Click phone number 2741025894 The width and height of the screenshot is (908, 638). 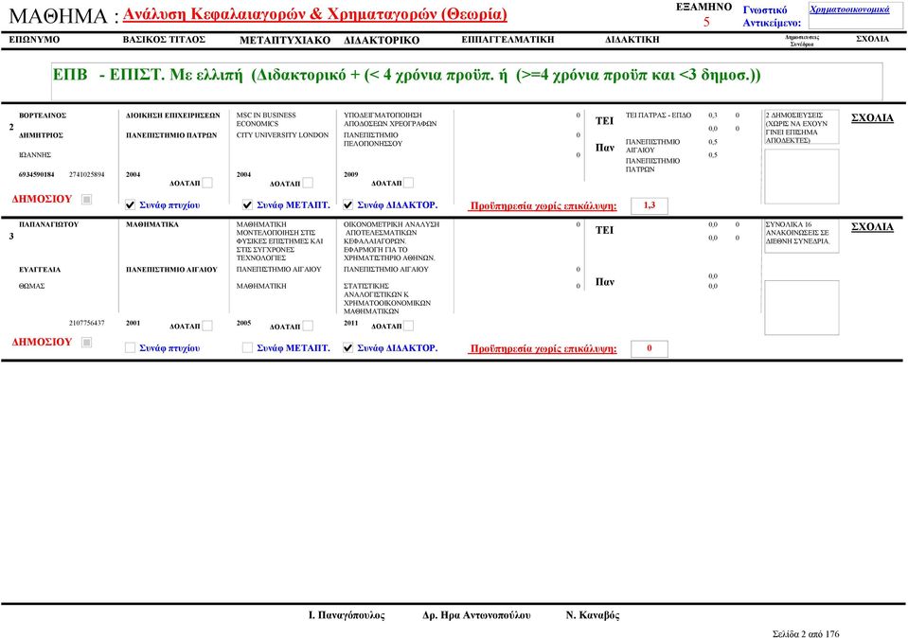87,175
